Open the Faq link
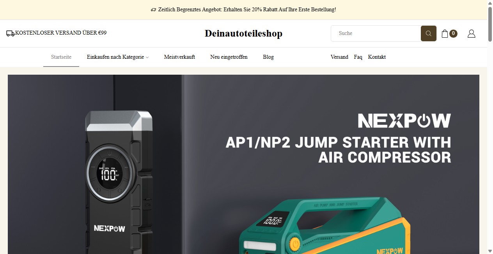Viewport: 493px width, 254px height. point(358,57)
